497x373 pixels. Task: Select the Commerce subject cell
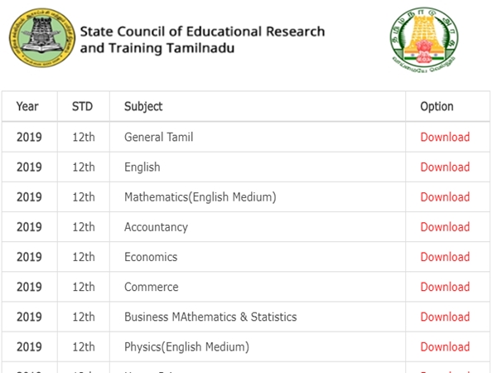(151, 287)
